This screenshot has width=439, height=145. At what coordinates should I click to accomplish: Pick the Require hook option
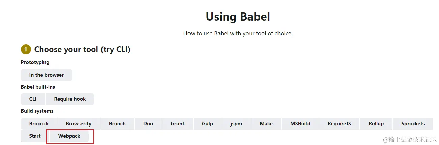coord(70,99)
